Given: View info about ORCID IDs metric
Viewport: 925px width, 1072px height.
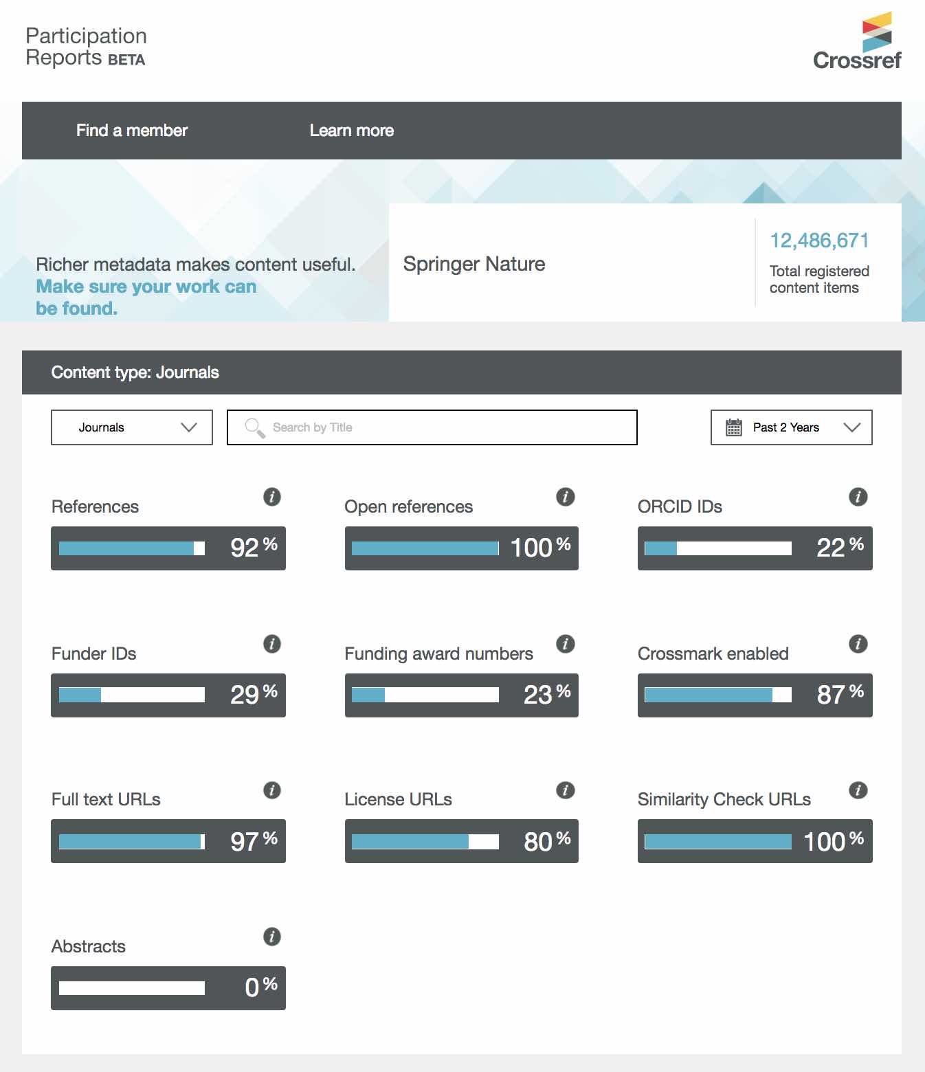Looking at the screenshot, I should click(858, 497).
